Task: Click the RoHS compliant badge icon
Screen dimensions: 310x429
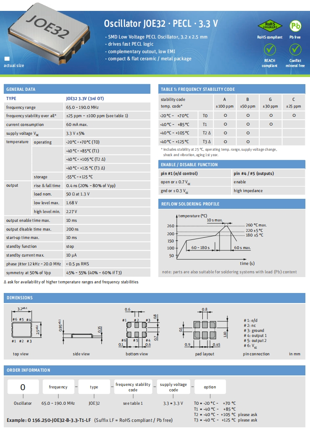Action: pos(269,26)
